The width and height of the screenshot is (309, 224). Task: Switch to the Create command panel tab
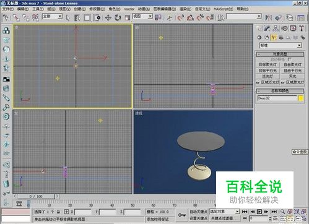[x=259, y=28]
